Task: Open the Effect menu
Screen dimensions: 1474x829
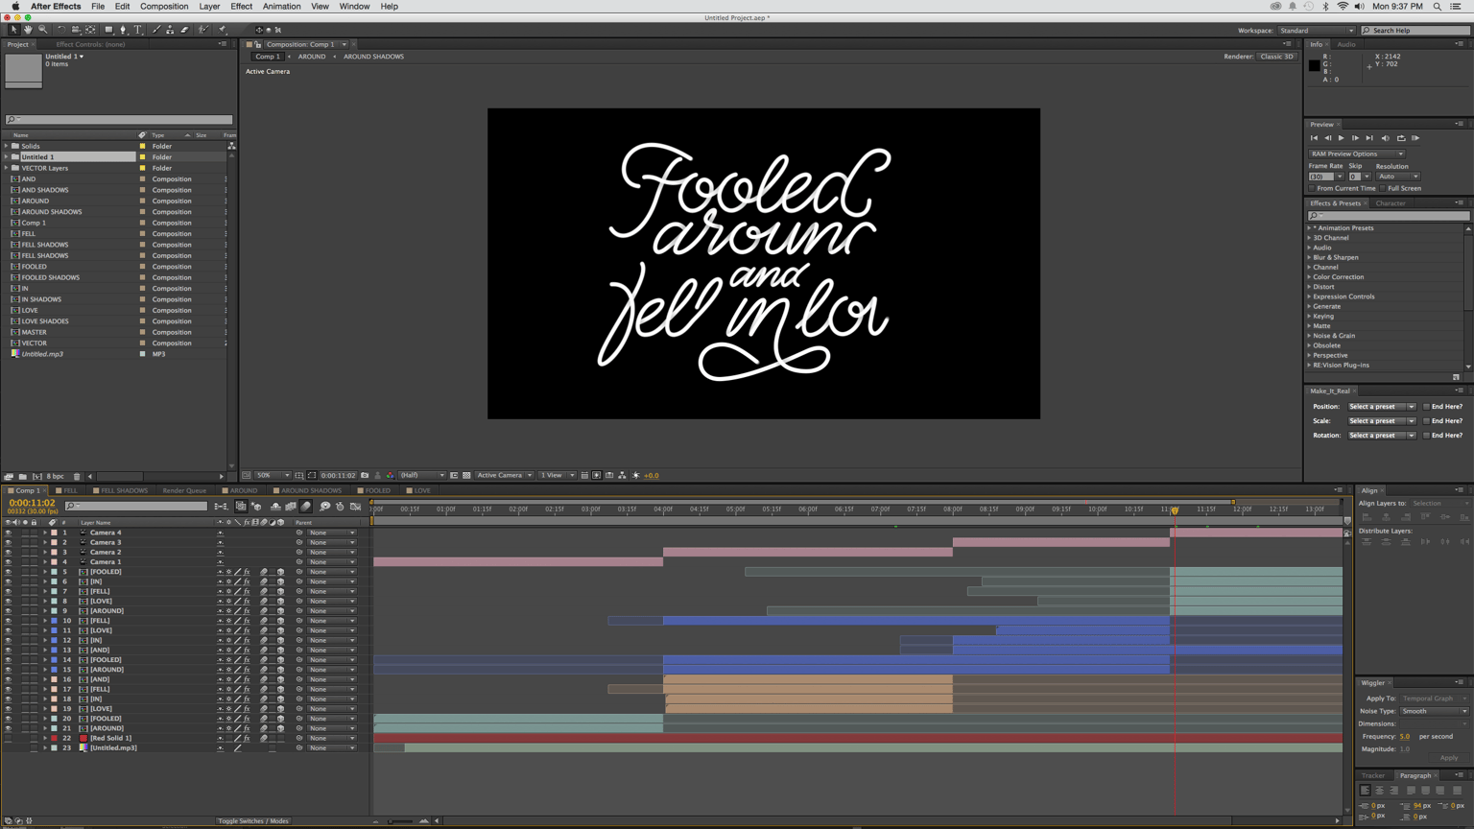Action: (x=241, y=7)
